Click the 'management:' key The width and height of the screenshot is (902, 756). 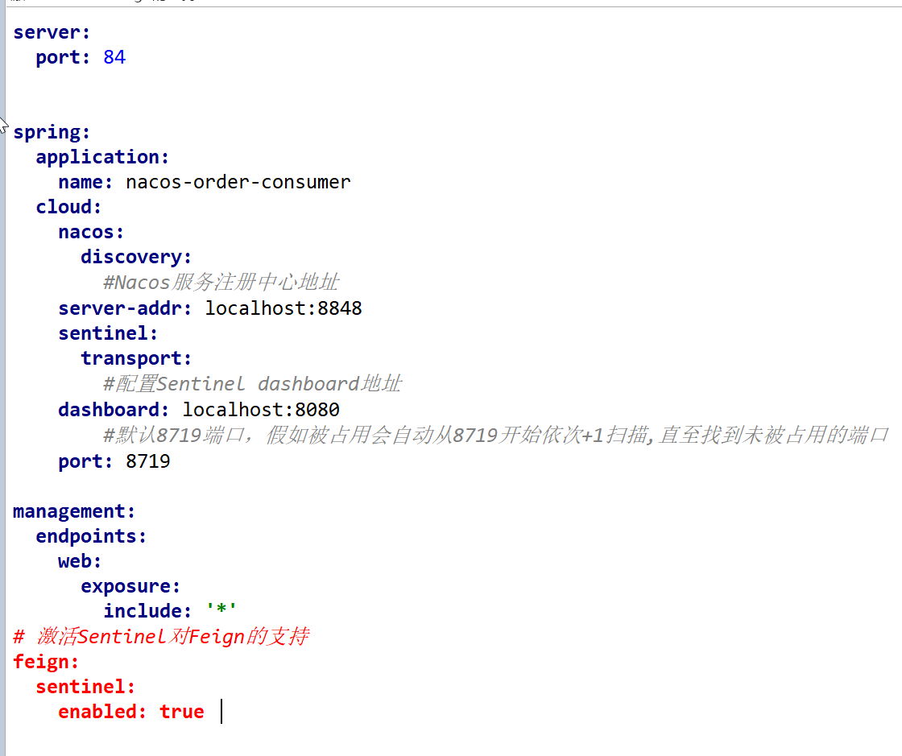coord(74,512)
